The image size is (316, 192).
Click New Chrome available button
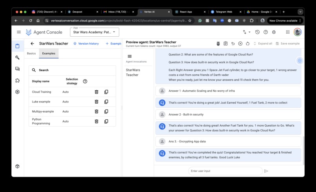[x=285, y=20]
